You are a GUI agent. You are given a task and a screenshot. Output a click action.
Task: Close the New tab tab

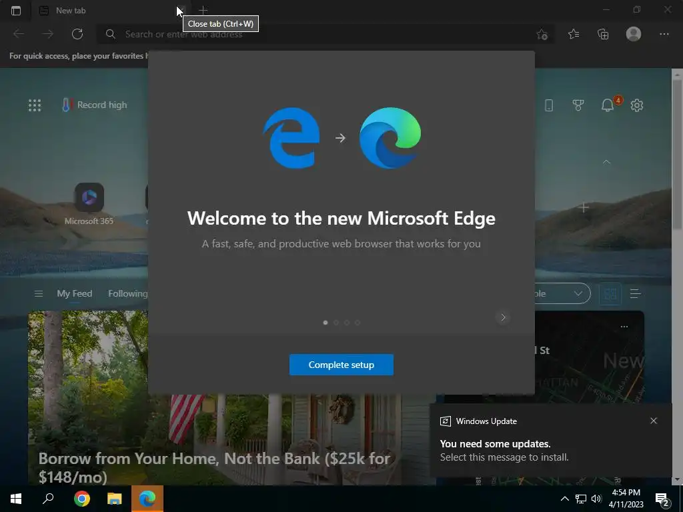click(181, 10)
